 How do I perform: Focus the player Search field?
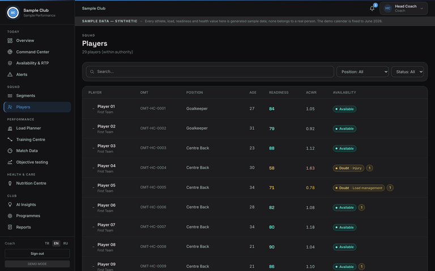[x=210, y=72]
